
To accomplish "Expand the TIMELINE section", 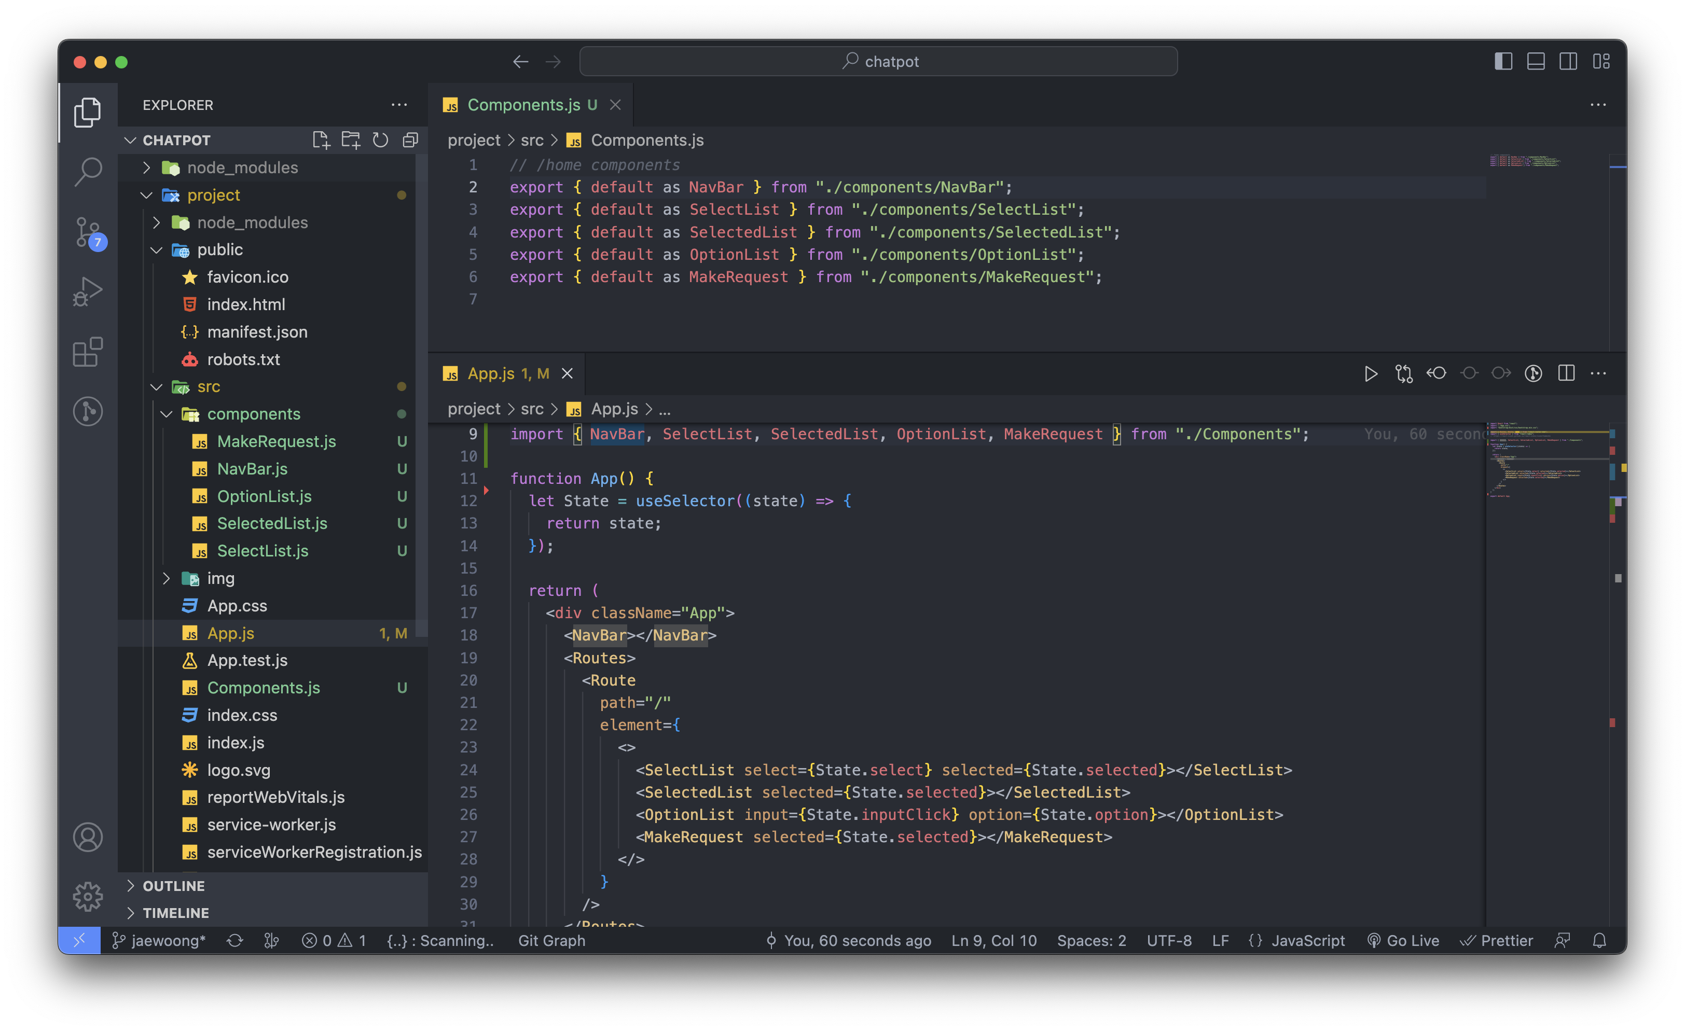I will tap(273, 913).
